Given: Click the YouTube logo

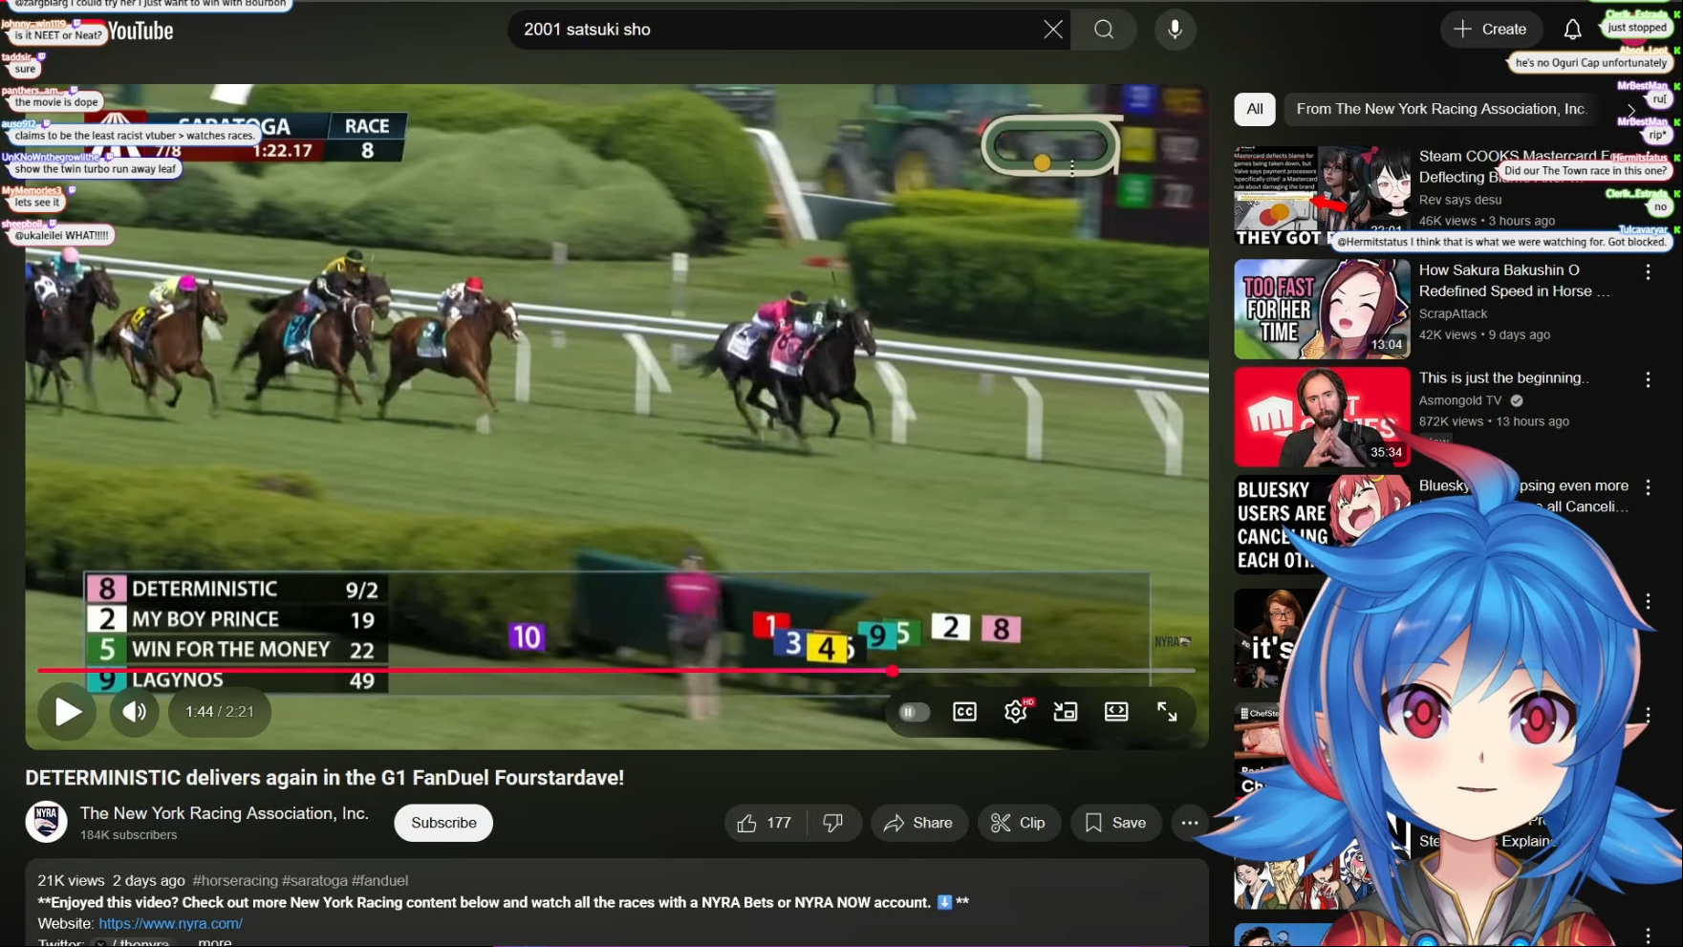Looking at the screenshot, I should tap(140, 31).
